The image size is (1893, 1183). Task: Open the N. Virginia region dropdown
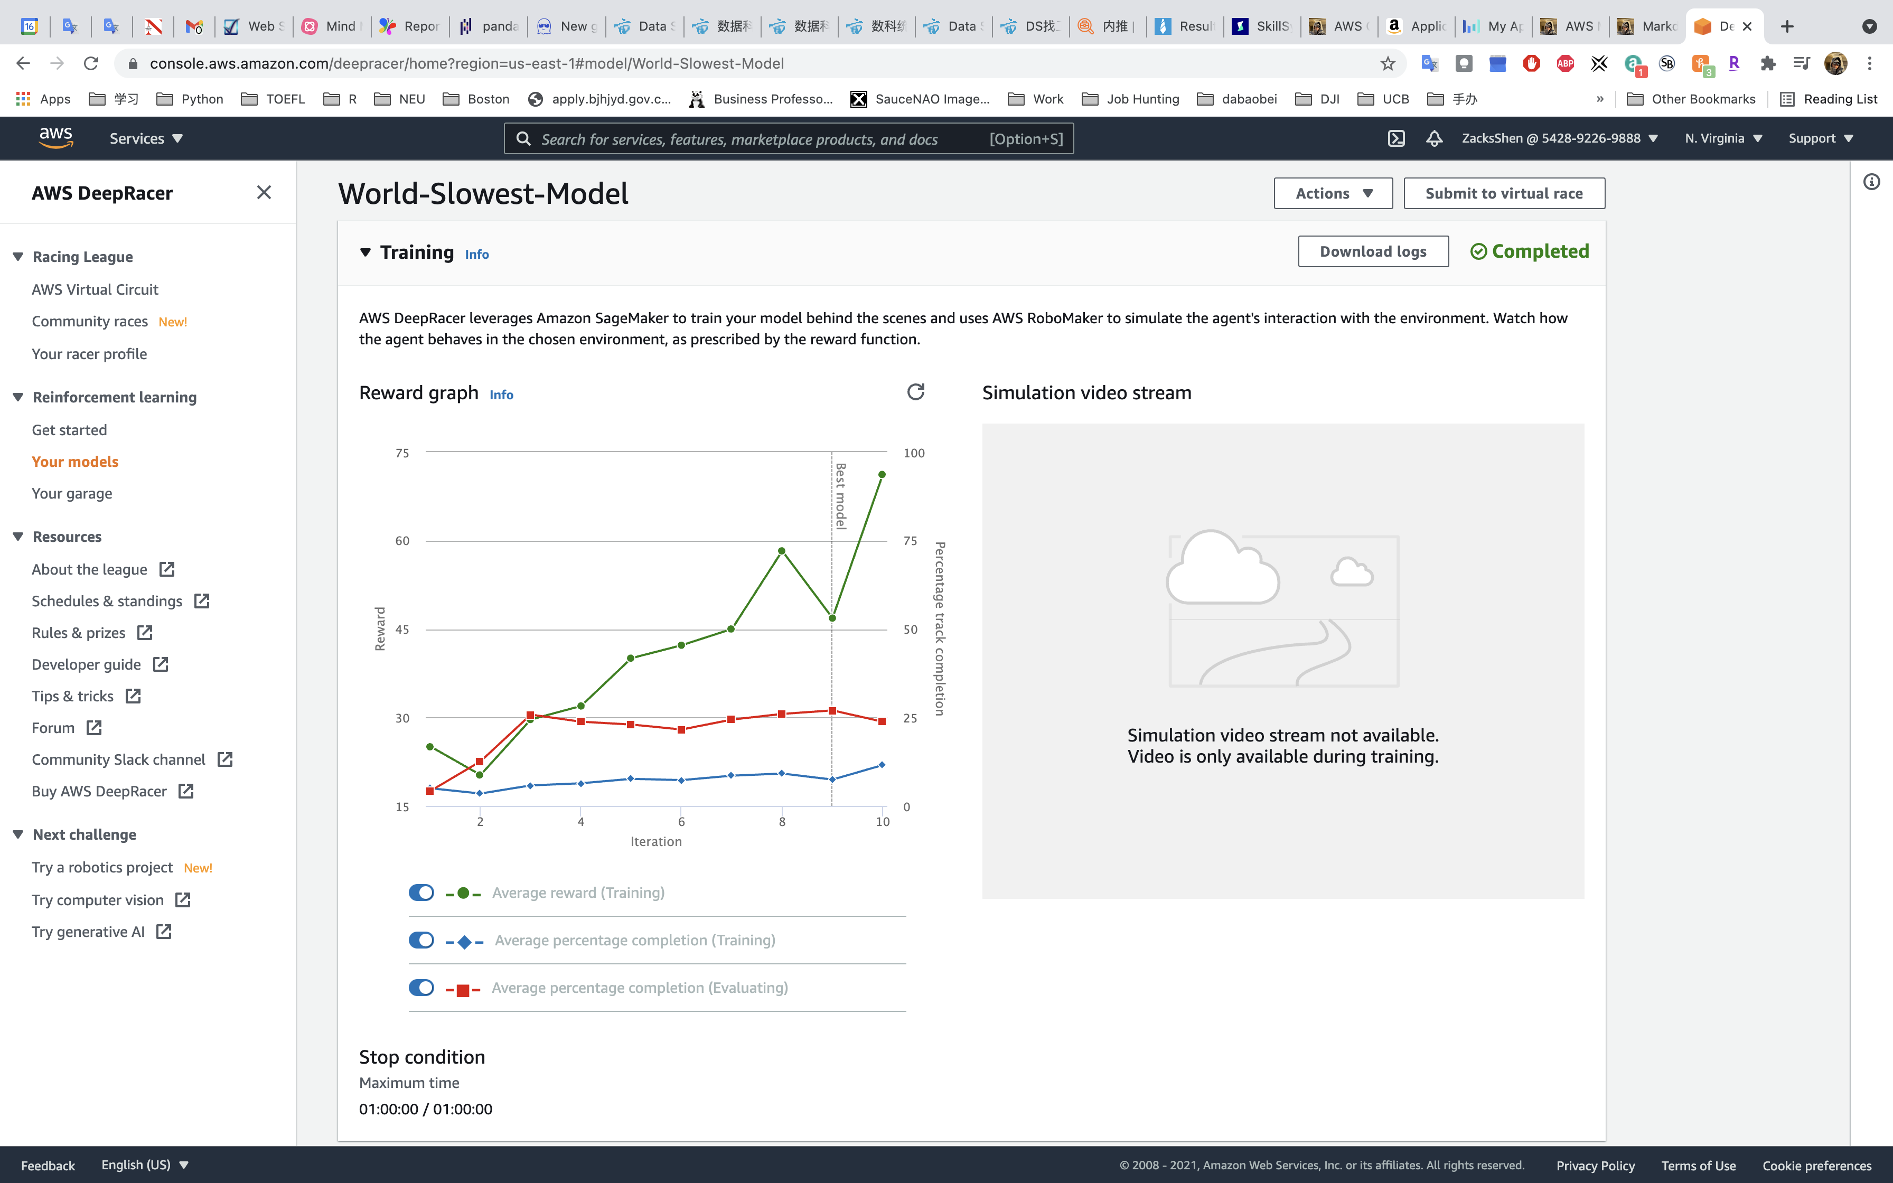pyautogui.click(x=1723, y=138)
